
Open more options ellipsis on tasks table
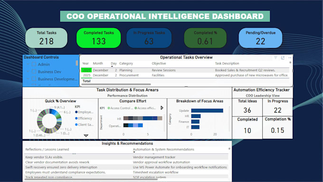(x=290, y=58)
